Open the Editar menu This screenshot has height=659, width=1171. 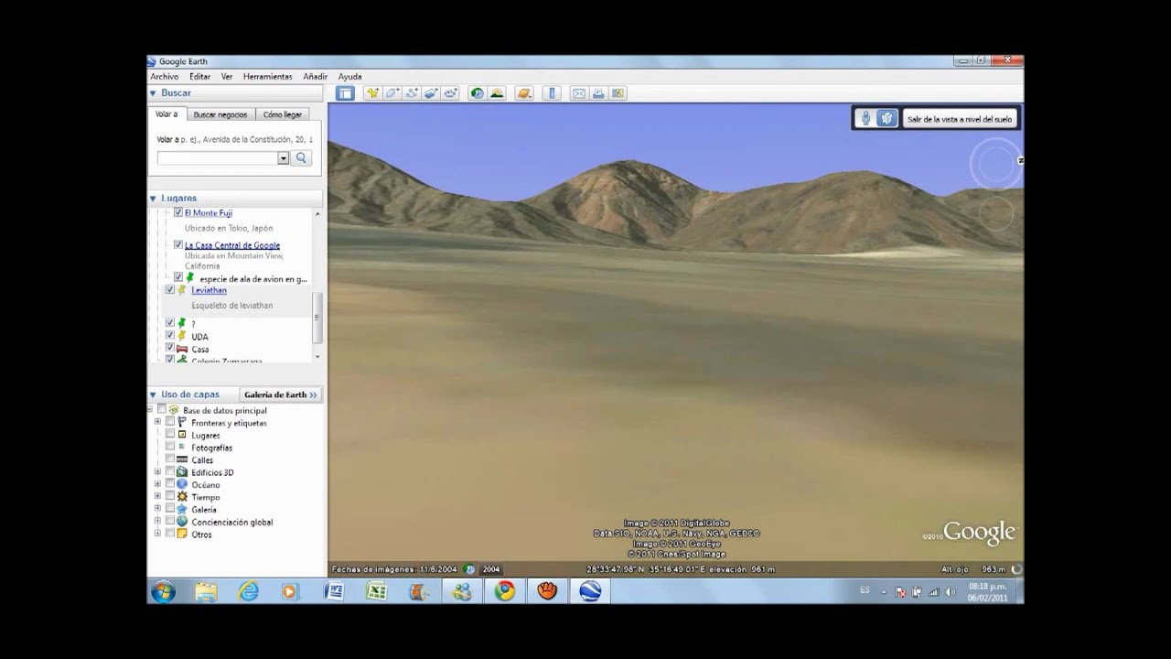point(199,77)
